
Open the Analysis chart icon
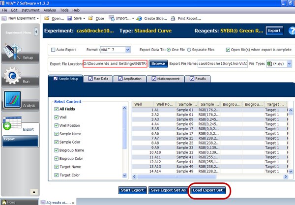[12, 99]
